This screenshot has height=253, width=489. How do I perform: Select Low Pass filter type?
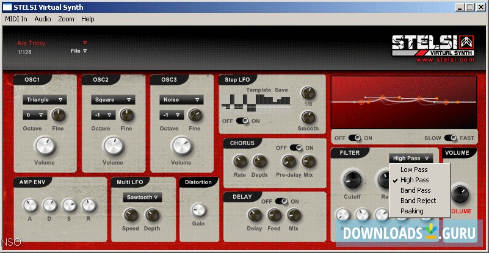(420, 169)
